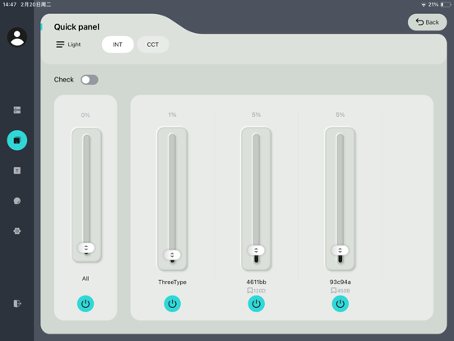
Task: Toggle power for 93c94a light
Action: pos(340,304)
